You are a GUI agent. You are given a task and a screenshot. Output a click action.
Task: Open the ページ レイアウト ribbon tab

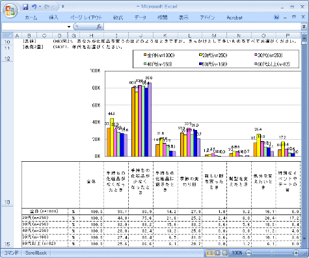[x=86, y=18]
